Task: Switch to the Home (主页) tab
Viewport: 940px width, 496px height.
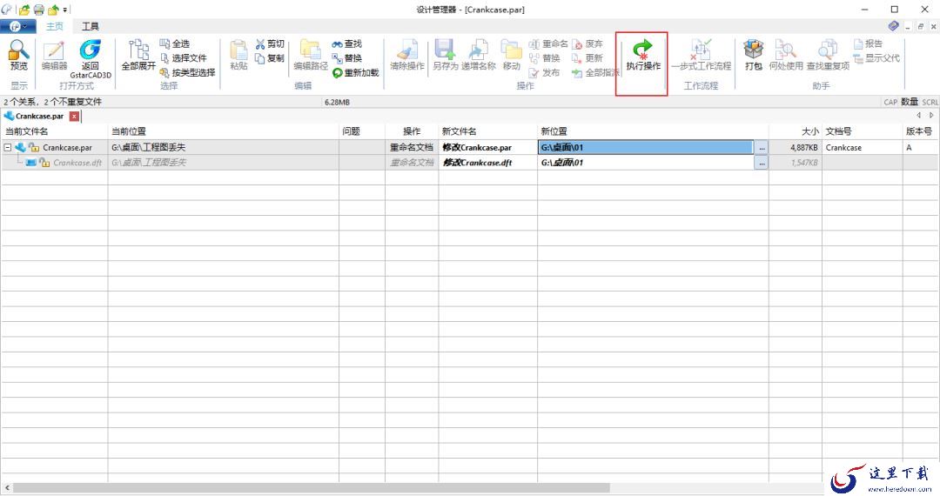Action: click(x=55, y=26)
